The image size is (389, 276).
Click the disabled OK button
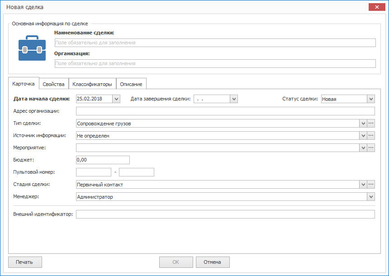click(x=176, y=262)
